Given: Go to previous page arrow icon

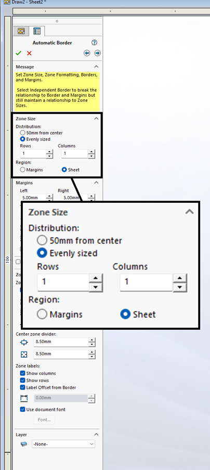Looking at the screenshot, I should [x=87, y=53].
